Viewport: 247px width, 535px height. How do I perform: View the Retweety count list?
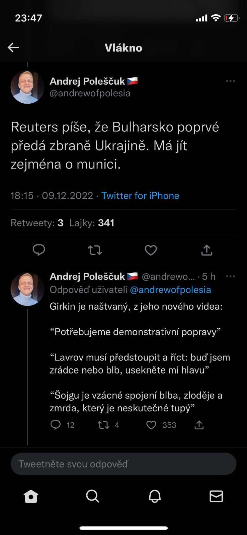pos(37,223)
